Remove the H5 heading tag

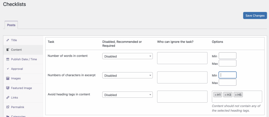tap(236, 95)
